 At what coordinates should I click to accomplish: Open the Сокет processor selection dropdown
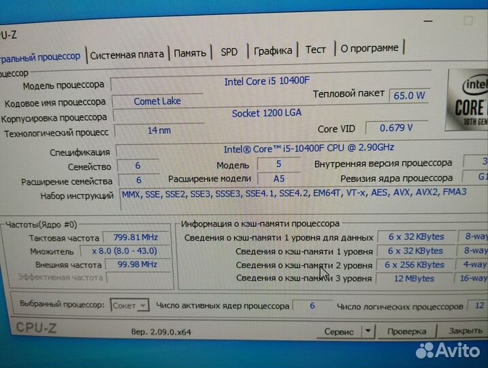[129, 305]
